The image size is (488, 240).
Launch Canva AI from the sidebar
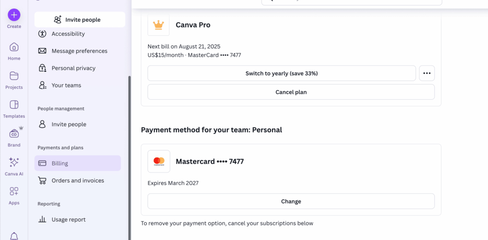tap(14, 163)
